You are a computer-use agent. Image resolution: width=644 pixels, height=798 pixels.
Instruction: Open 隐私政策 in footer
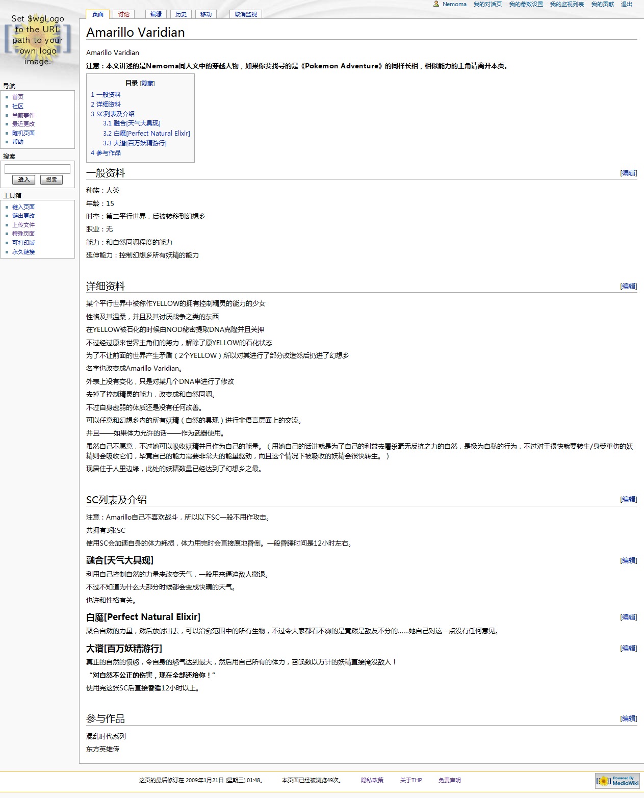point(372,780)
